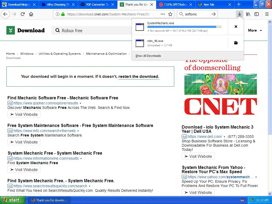This screenshot has height=204, width=272.
Task: Click the magnifier in the Robux free search box
Action: click(x=57, y=30)
